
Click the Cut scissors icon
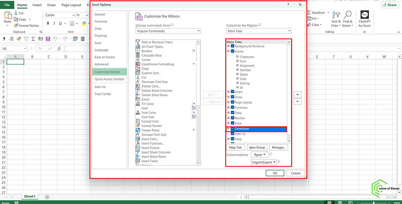[16, 13]
